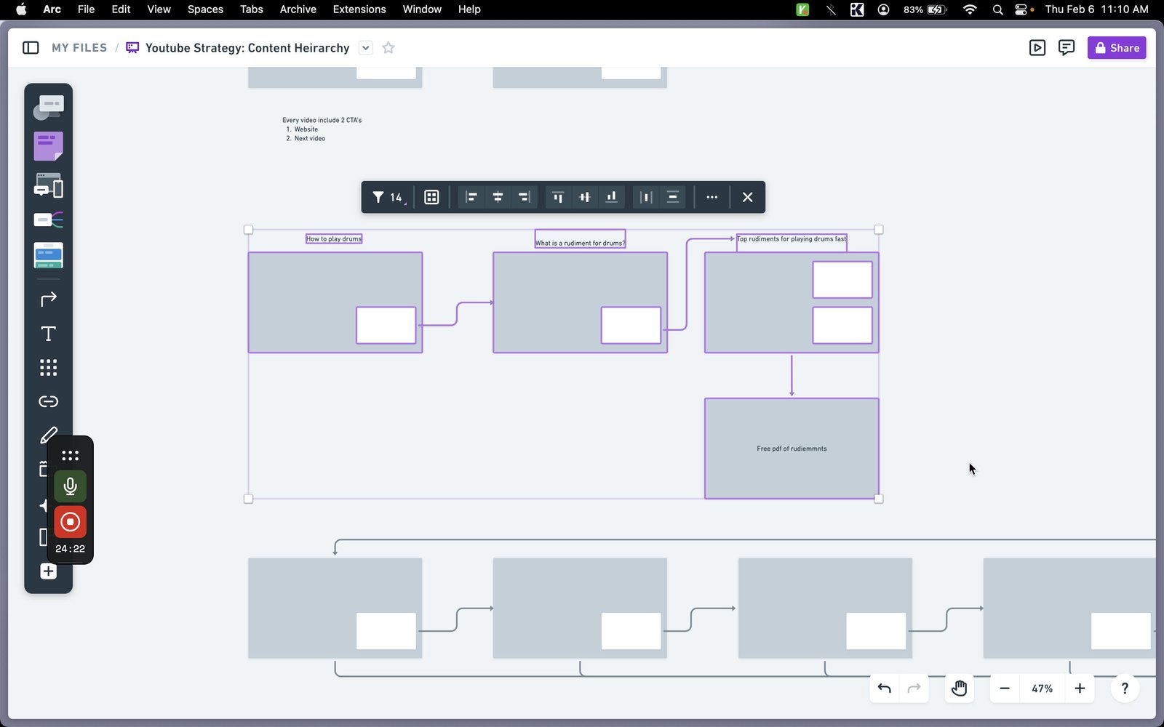1164x727 pixels.
Task: Distribute selected objects vertically
Action: click(672, 197)
